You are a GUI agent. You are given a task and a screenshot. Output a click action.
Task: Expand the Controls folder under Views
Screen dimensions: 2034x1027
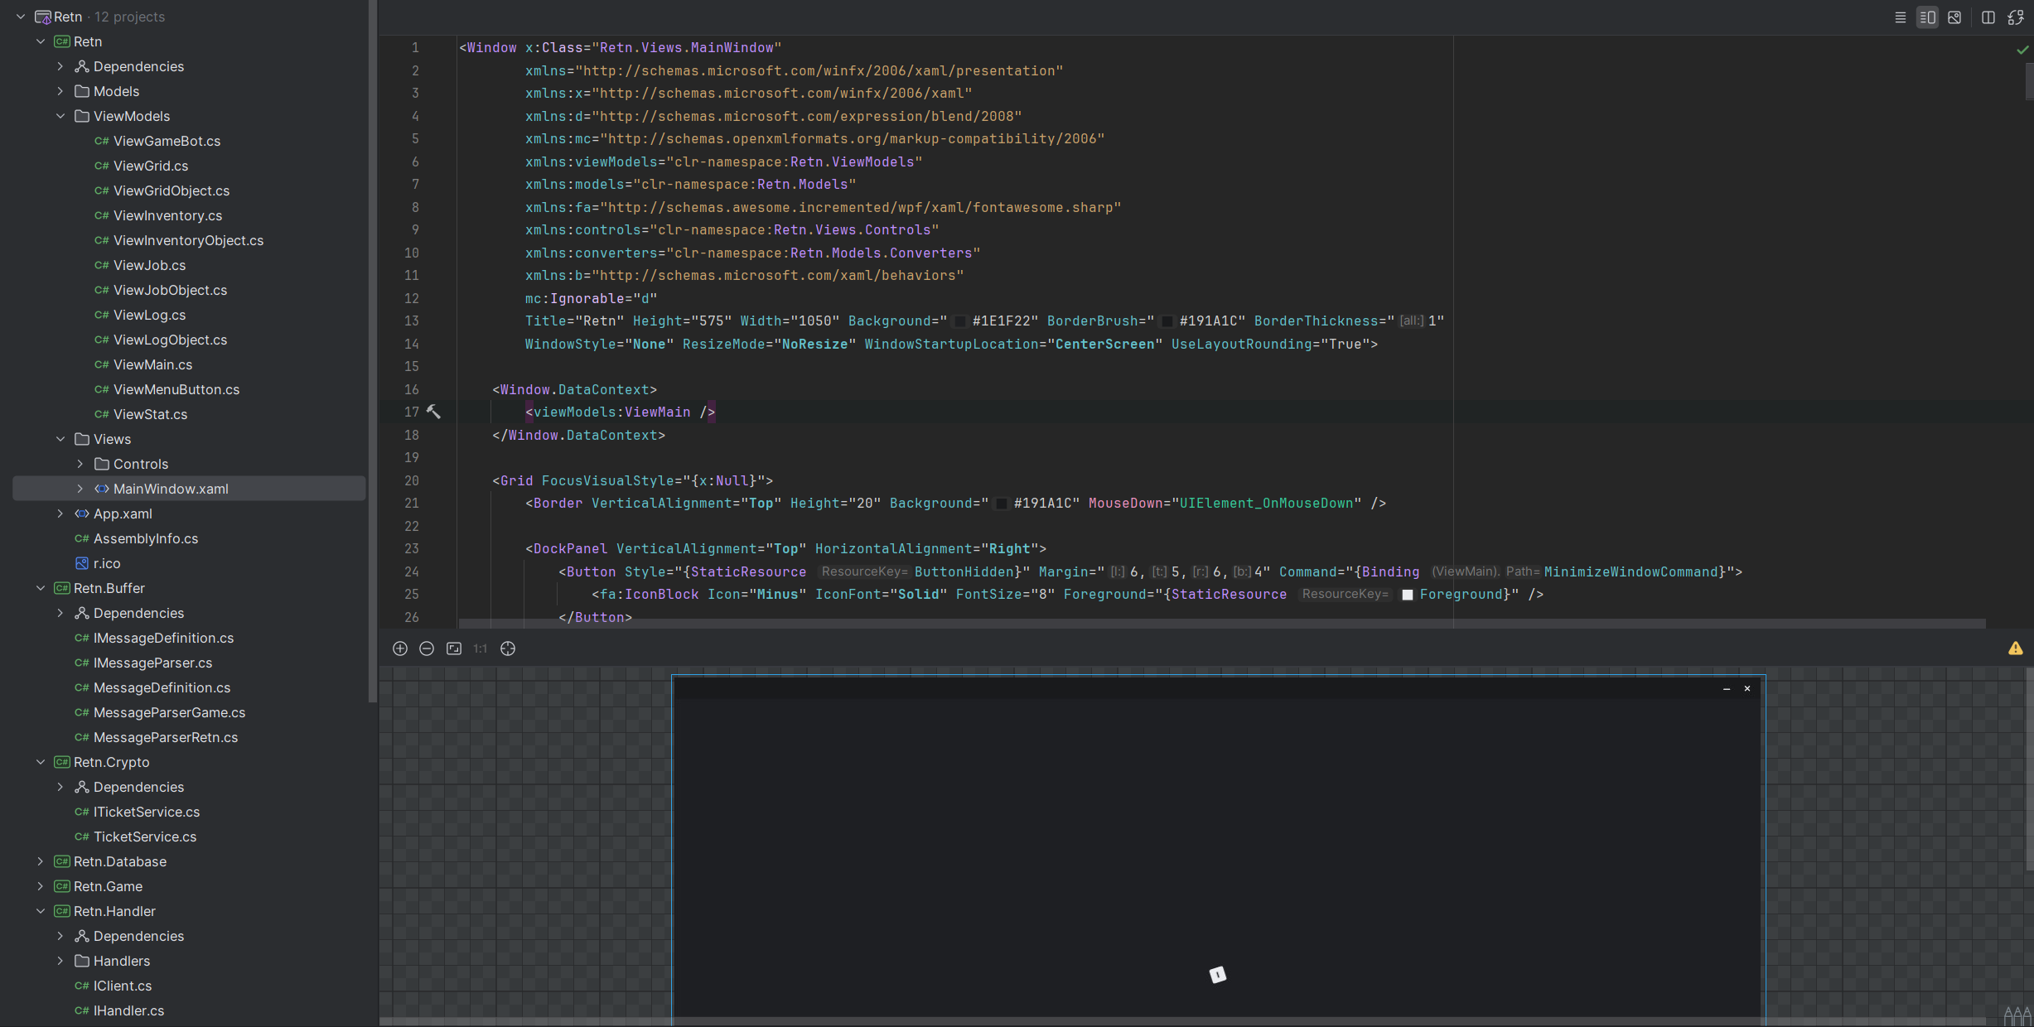(80, 464)
